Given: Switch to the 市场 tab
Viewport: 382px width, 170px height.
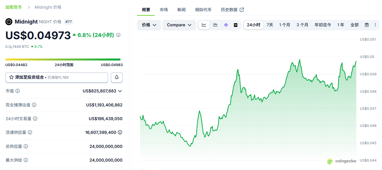Looking at the screenshot, I should [164, 10].
